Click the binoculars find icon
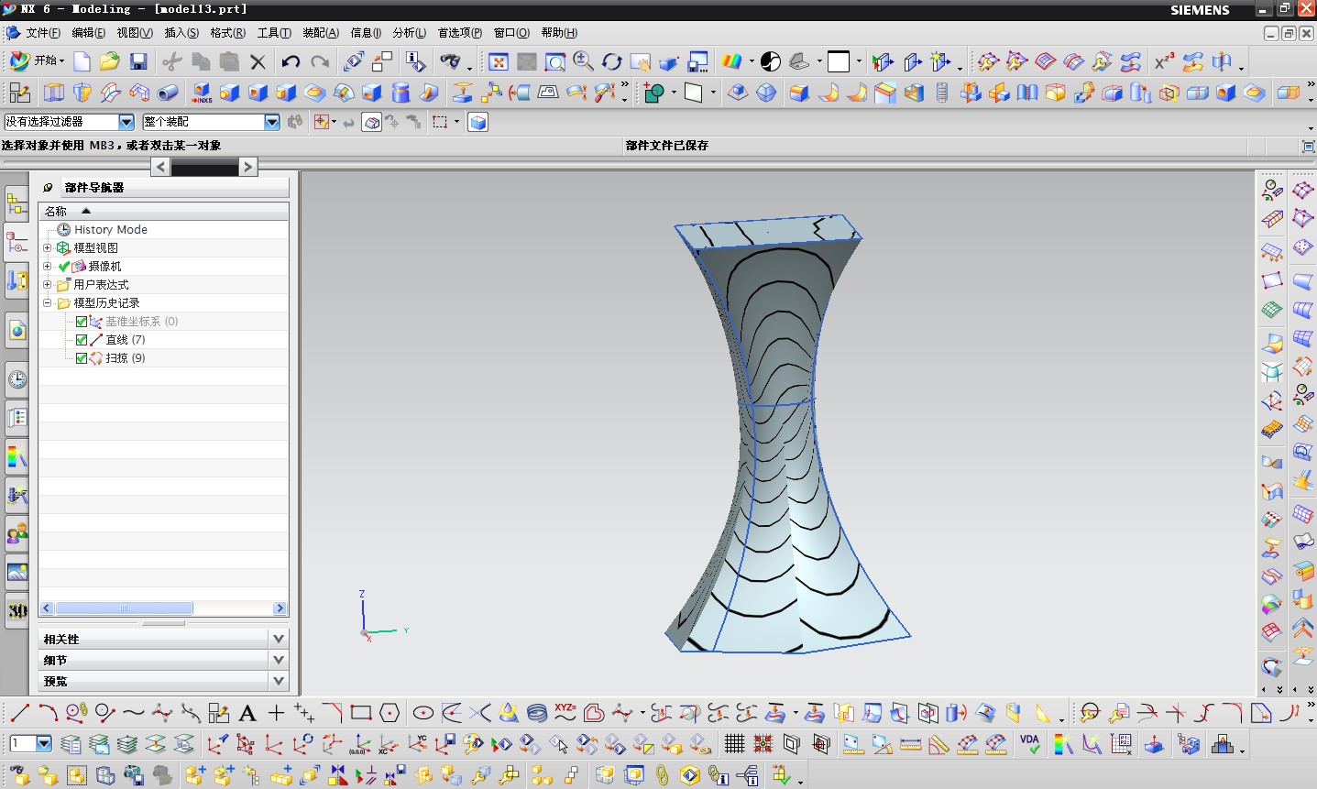Image resolution: width=1317 pixels, height=789 pixels. click(x=449, y=61)
